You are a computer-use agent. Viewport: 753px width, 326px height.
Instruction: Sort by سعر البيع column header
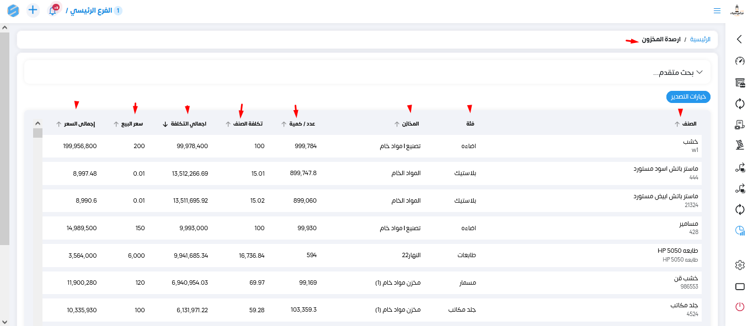[131, 124]
